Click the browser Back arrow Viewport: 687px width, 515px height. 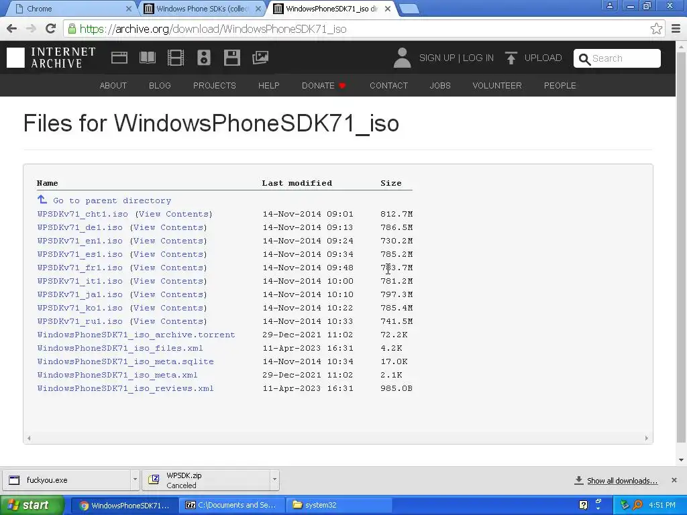pos(12,29)
